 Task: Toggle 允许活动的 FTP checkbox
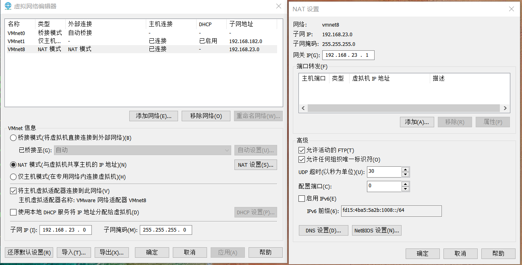pyautogui.click(x=301, y=150)
